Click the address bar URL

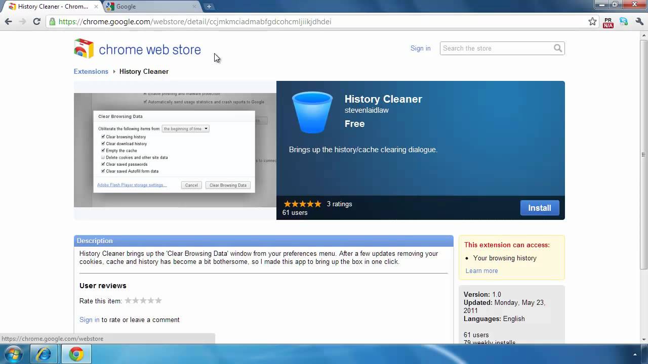(195, 21)
